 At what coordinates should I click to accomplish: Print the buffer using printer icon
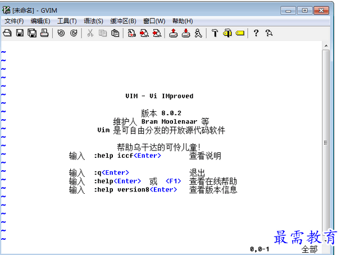(x=44, y=33)
